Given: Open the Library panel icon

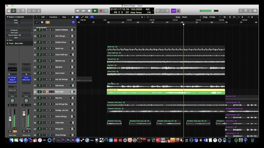Looking at the screenshot, I should click(x=9, y=11).
